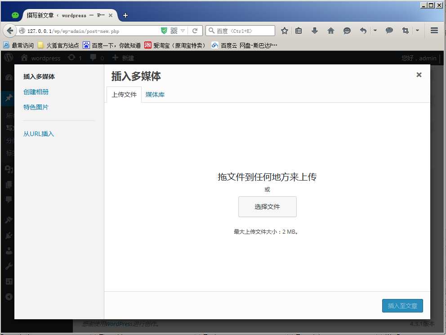Viewport: 446px width, 335px height.
Task: Click the posts pin icon in WordPress sidebar
Action: click(9, 98)
